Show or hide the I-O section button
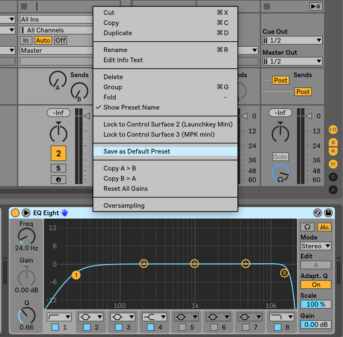Viewport: 343px width, 337px height. click(333, 130)
